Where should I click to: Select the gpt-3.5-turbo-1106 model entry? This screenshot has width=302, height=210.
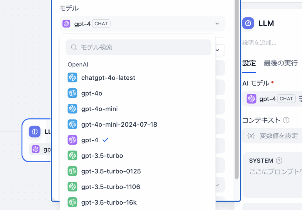click(x=111, y=187)
